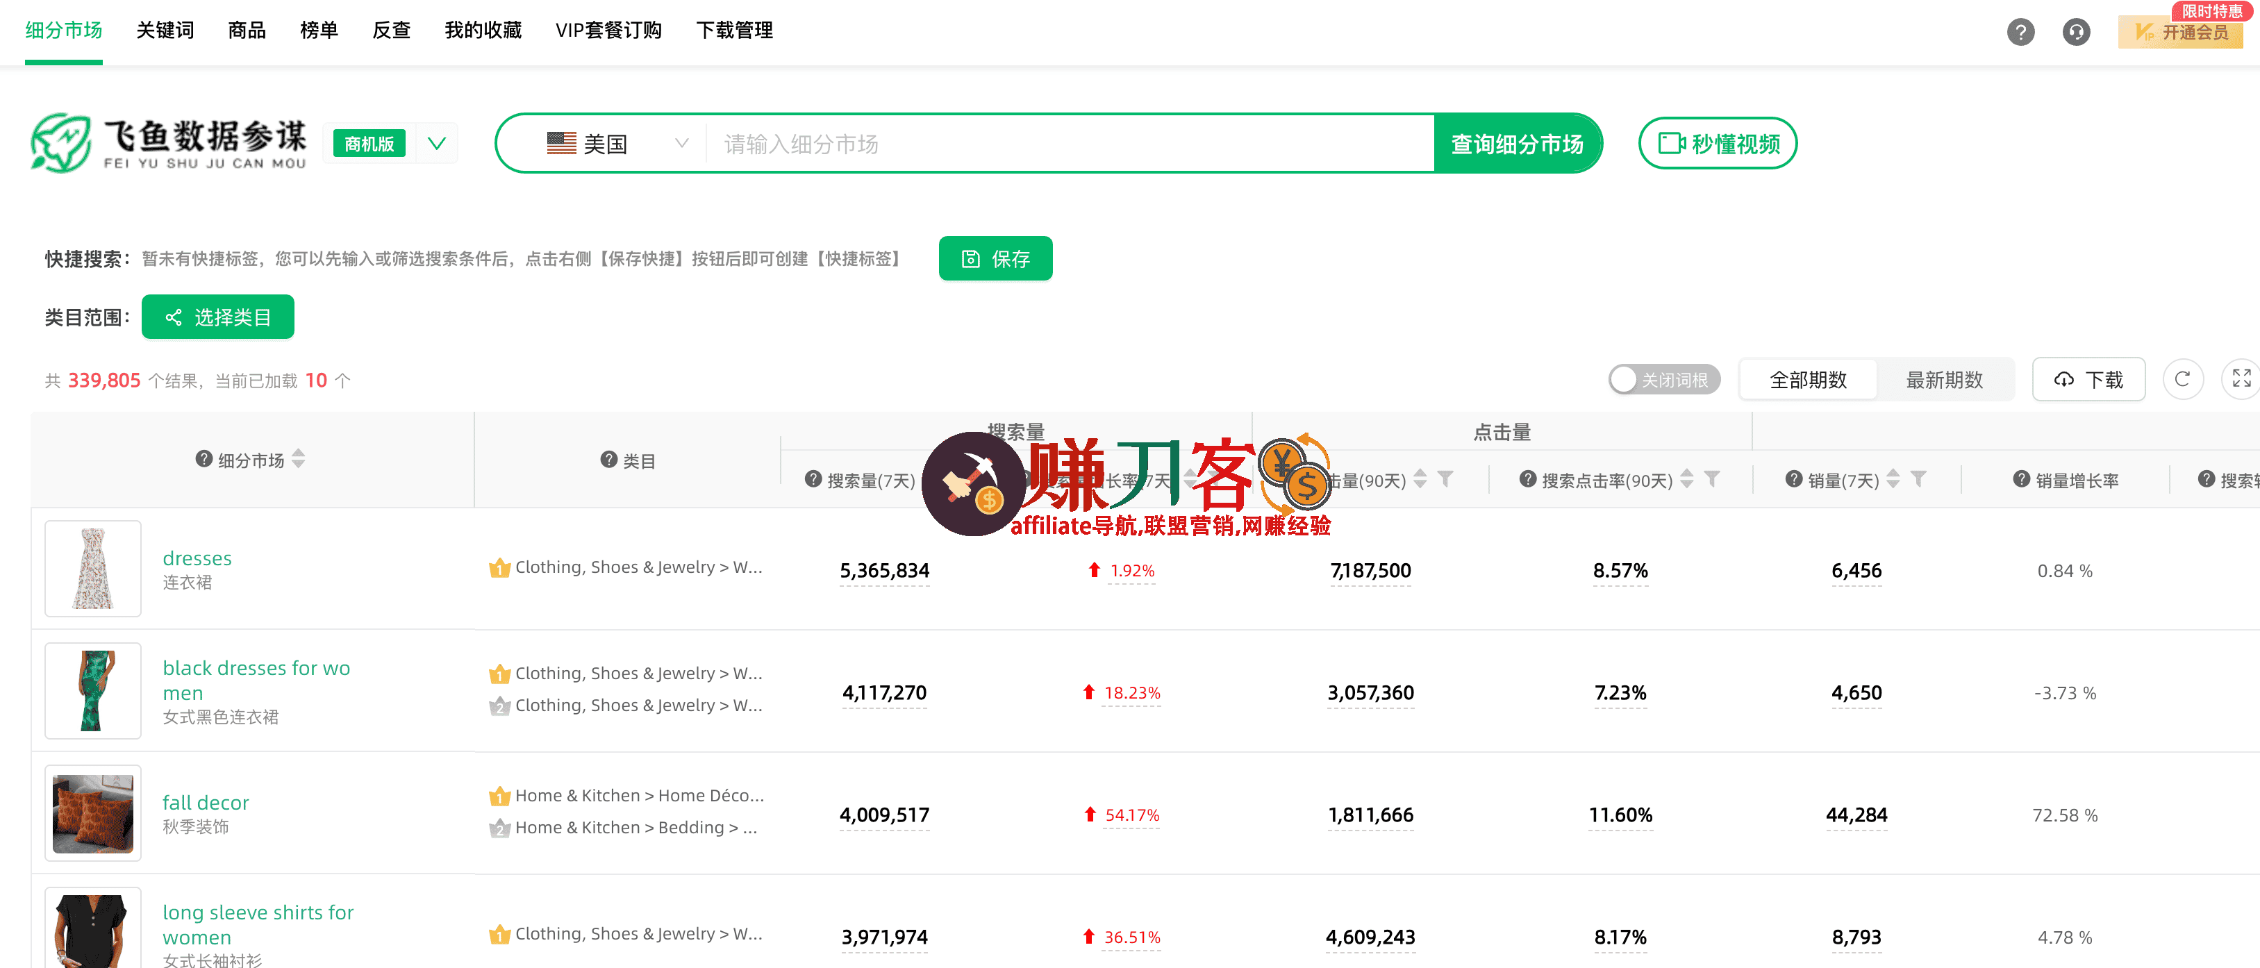
Task: Open the "fall decor" market link
Action: tap(206, 802)
